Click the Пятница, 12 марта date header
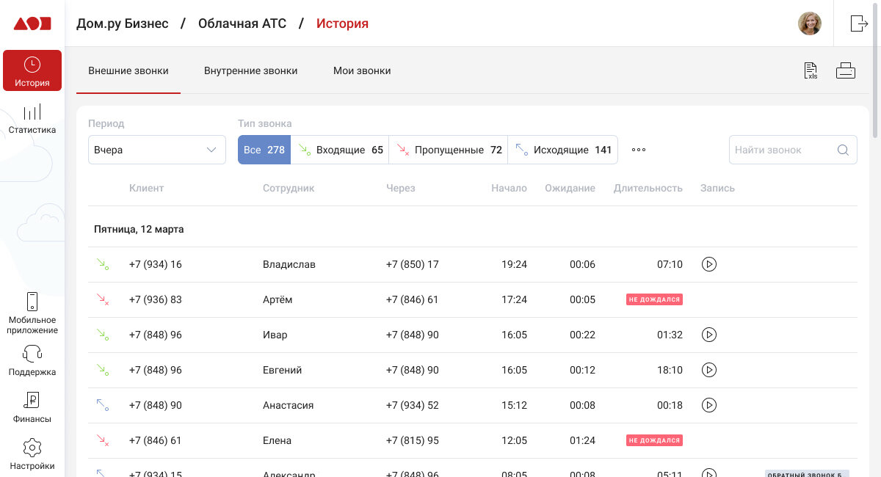Viewport: 881px width, 477px height. click(139, 229)
